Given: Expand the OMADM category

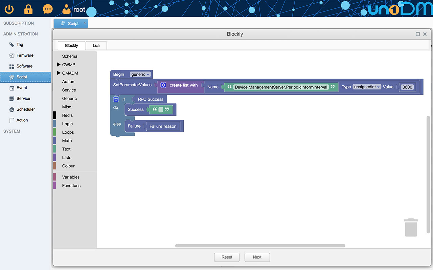Looking at the screenshot, I should pos(59,73).
